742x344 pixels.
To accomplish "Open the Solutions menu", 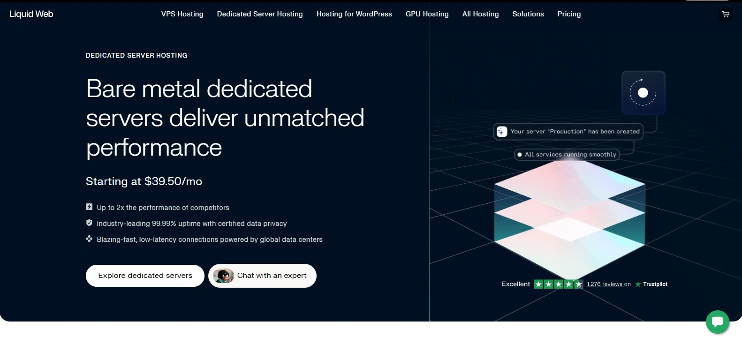I will click(528, 14).
